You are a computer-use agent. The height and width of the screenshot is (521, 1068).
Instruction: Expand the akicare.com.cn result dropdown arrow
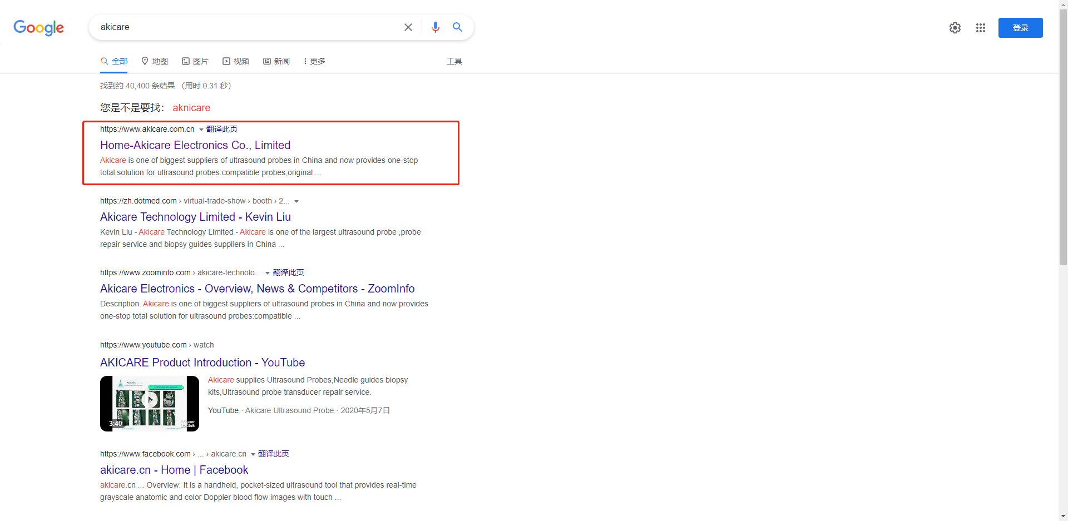pyautogui.click(x=201, y=130)
